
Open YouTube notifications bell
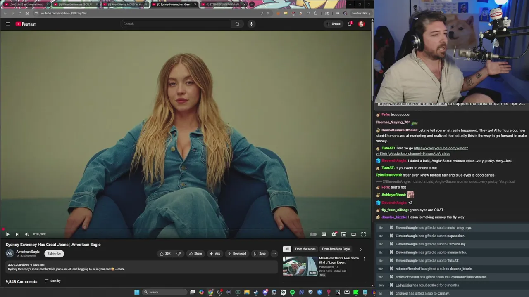350,24
